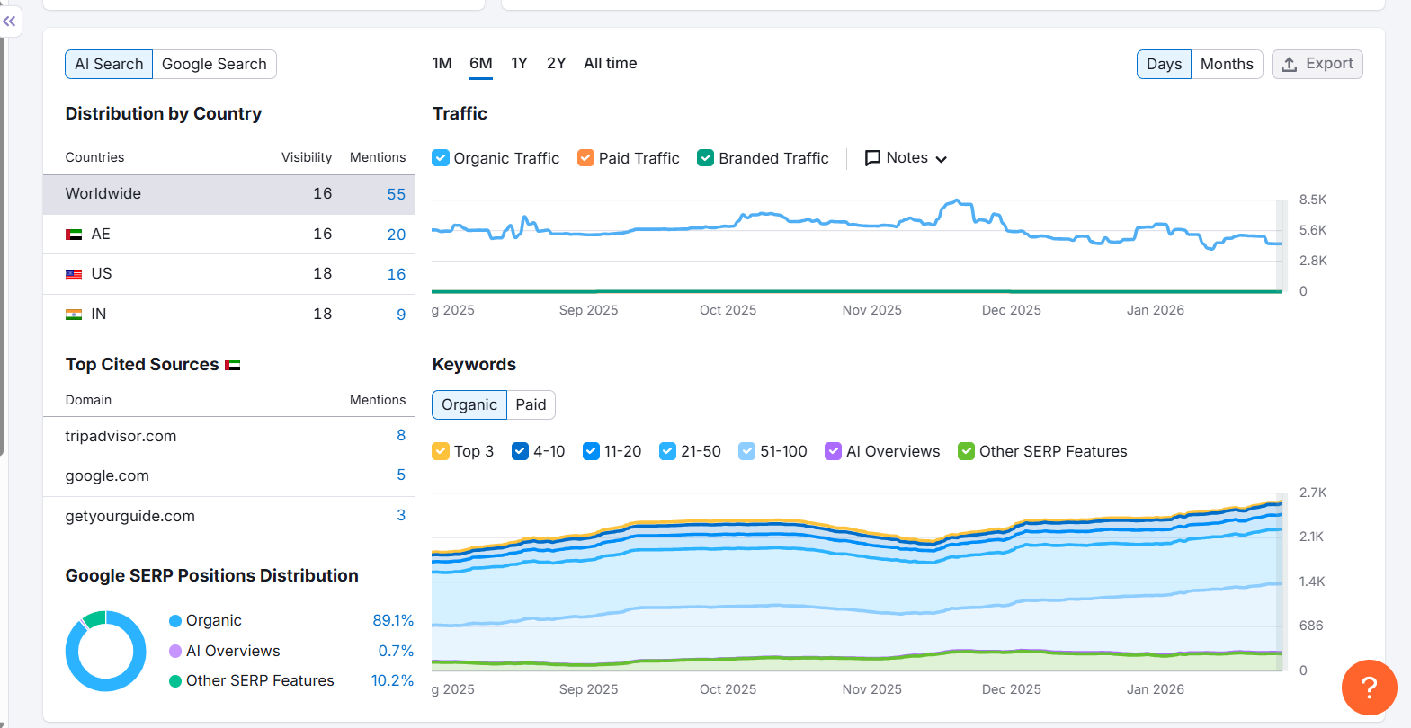Switch to the Google Search tab

(214, 64)
